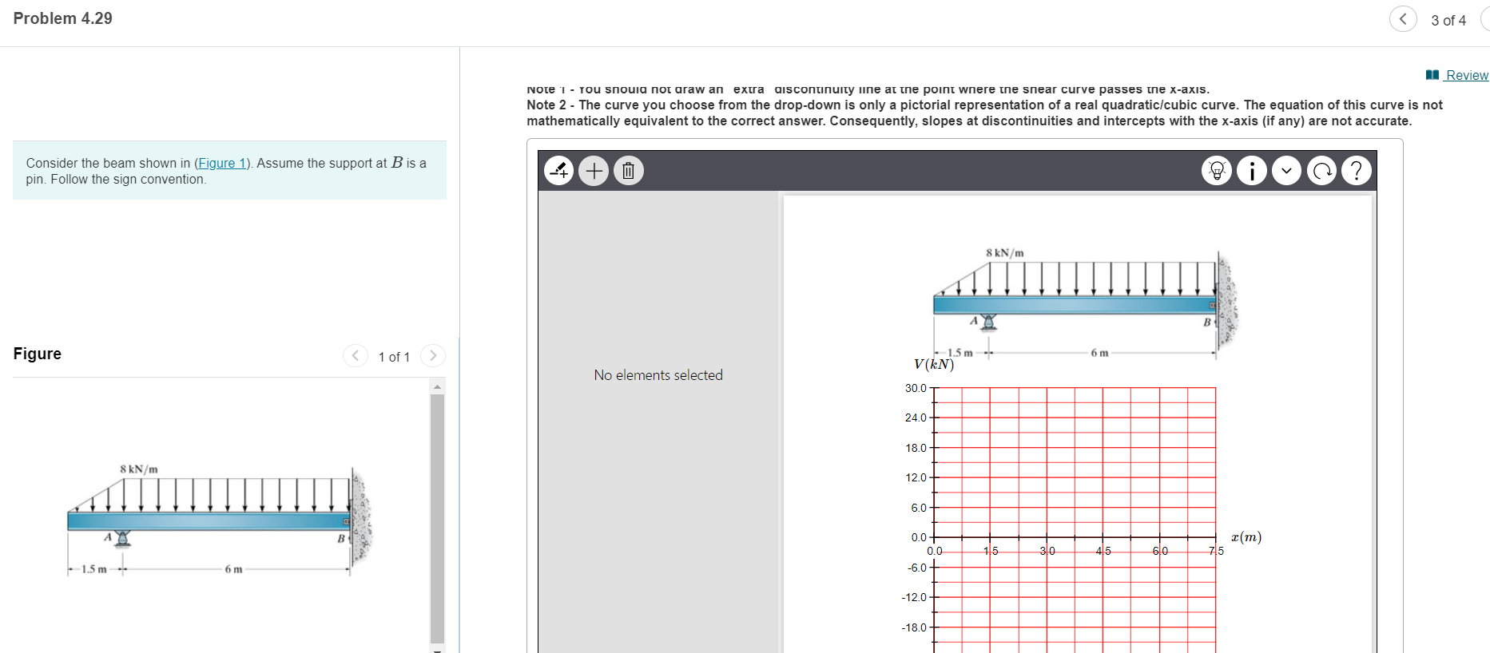Click the '24.0' y-axis tick label
Image resolution: width=1490 pixels, height=653 pixels.
[916, 418]
